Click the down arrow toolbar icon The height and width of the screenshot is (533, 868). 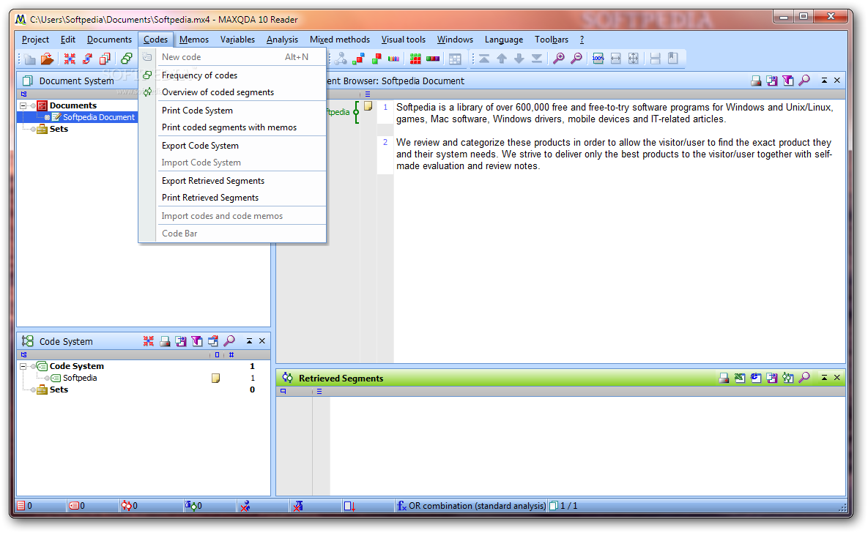[x=519, y=59]
